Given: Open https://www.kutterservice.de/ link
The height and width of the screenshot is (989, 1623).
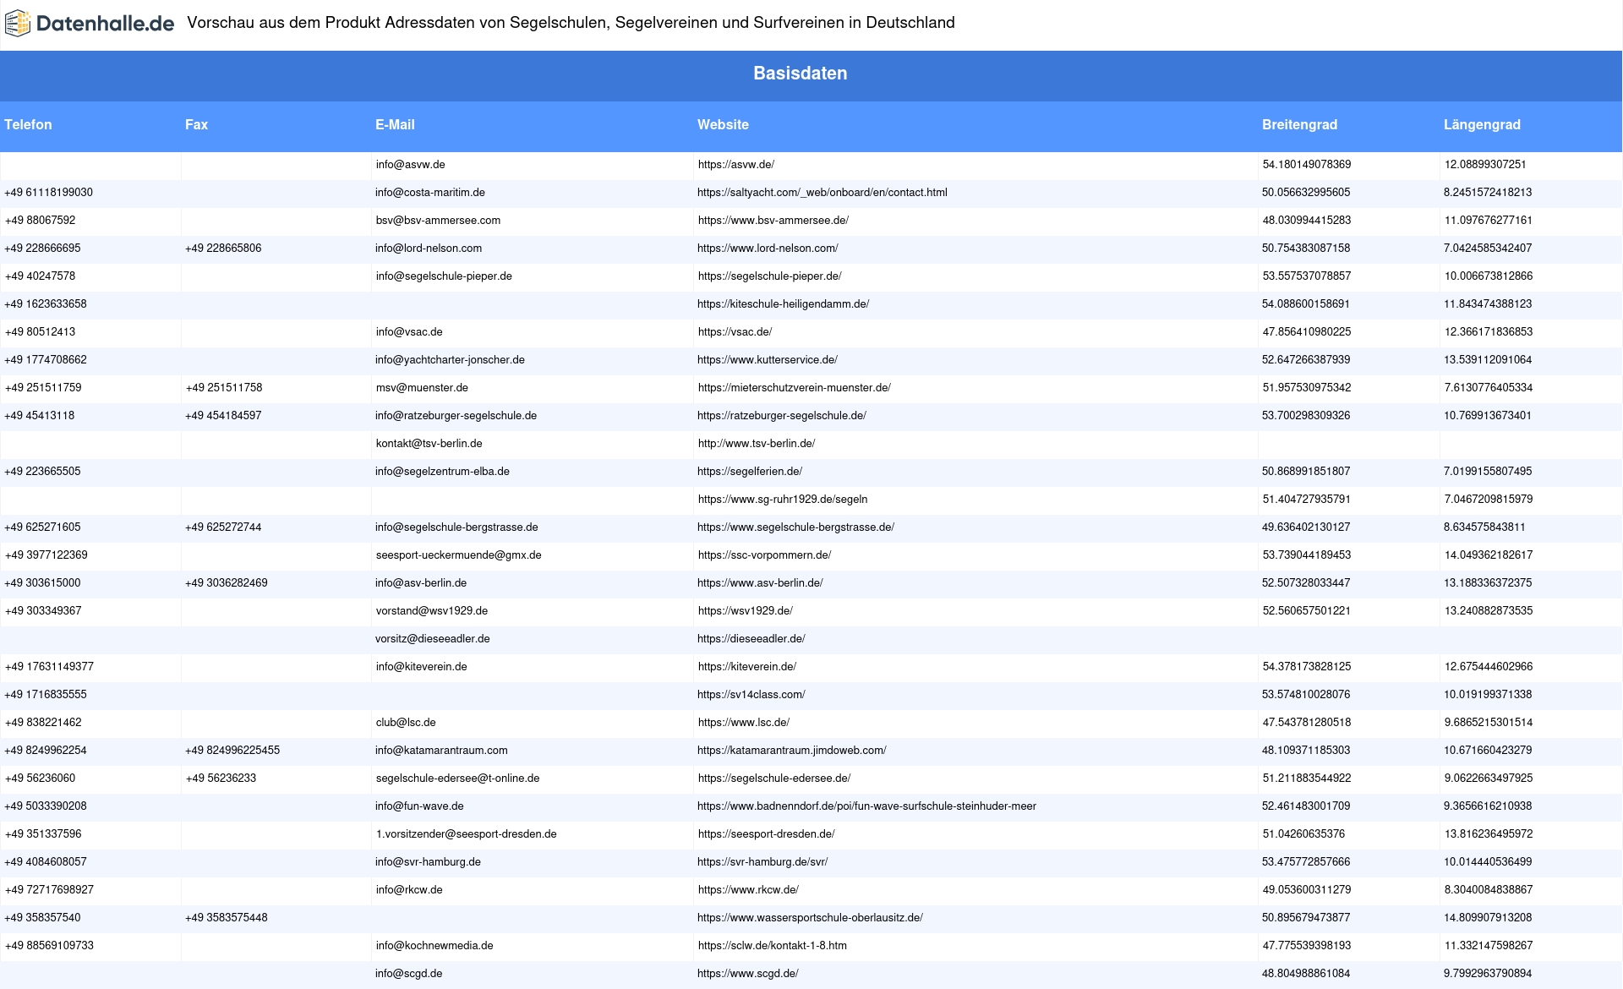Looking at the screenshot, I should click(768, 360).
